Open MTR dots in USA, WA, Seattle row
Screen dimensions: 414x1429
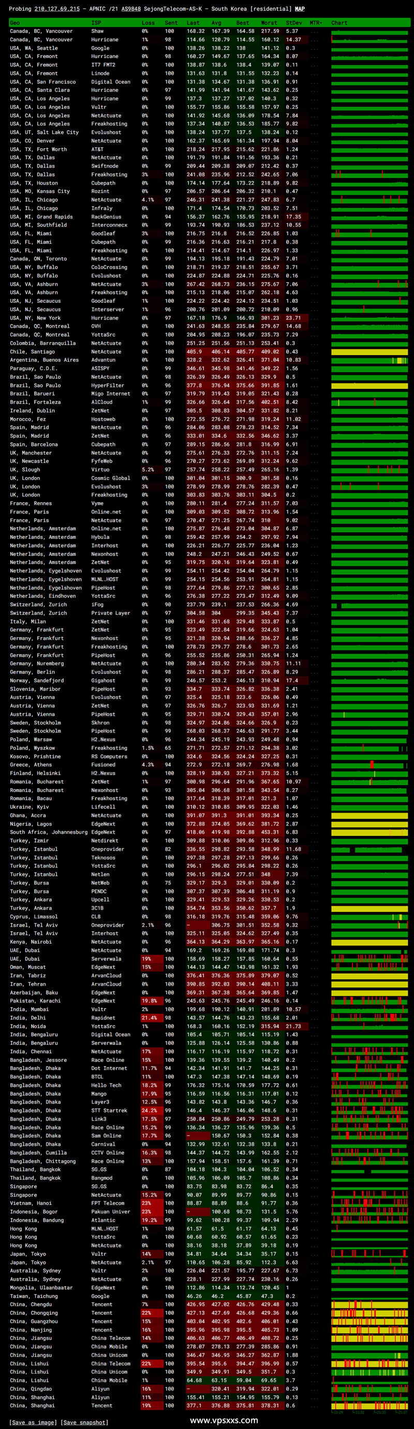point(315,48)
